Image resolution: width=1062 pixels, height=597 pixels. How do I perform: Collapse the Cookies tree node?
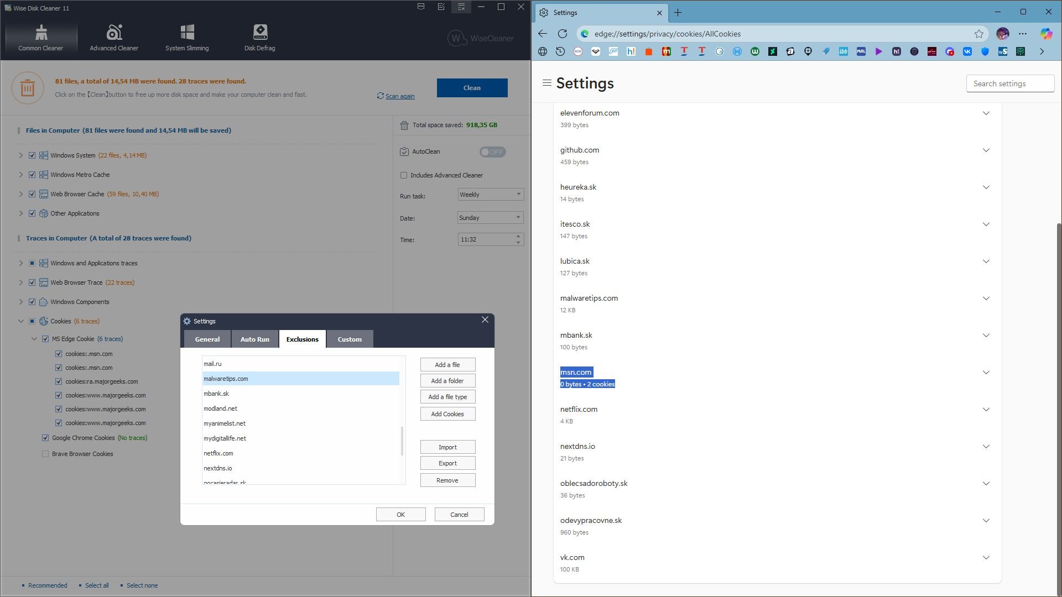pyautogui.click(x=21, y=321)
